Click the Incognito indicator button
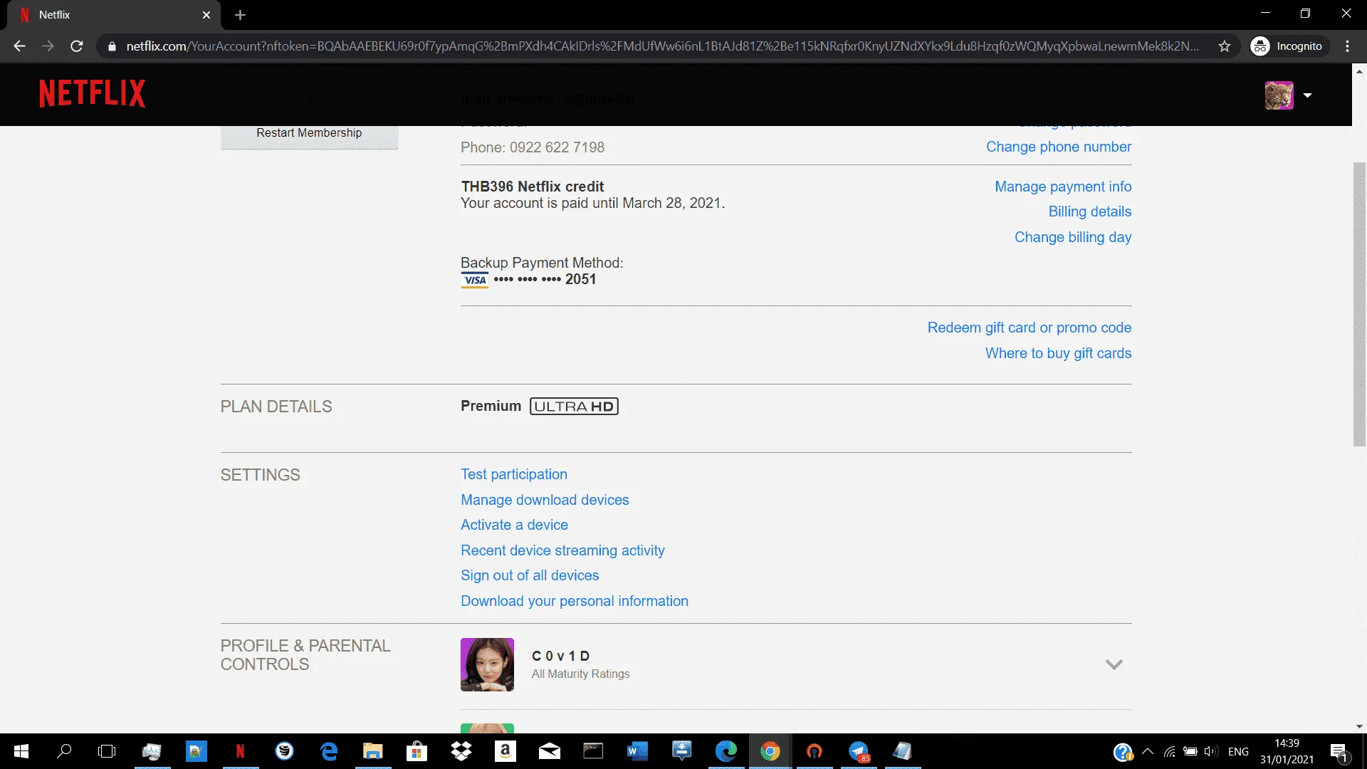The image size is (1367, 769). (1289, 46)
